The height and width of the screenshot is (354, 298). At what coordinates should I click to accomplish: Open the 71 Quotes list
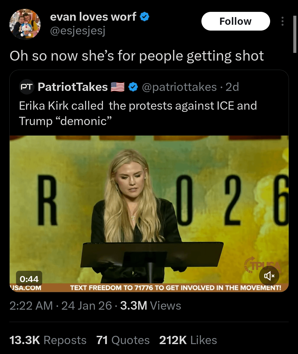(x=123, y=340)
